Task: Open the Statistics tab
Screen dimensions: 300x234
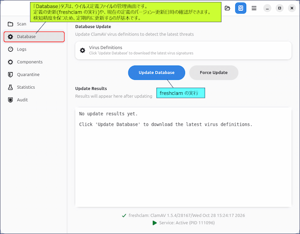Action: [34, 87]
